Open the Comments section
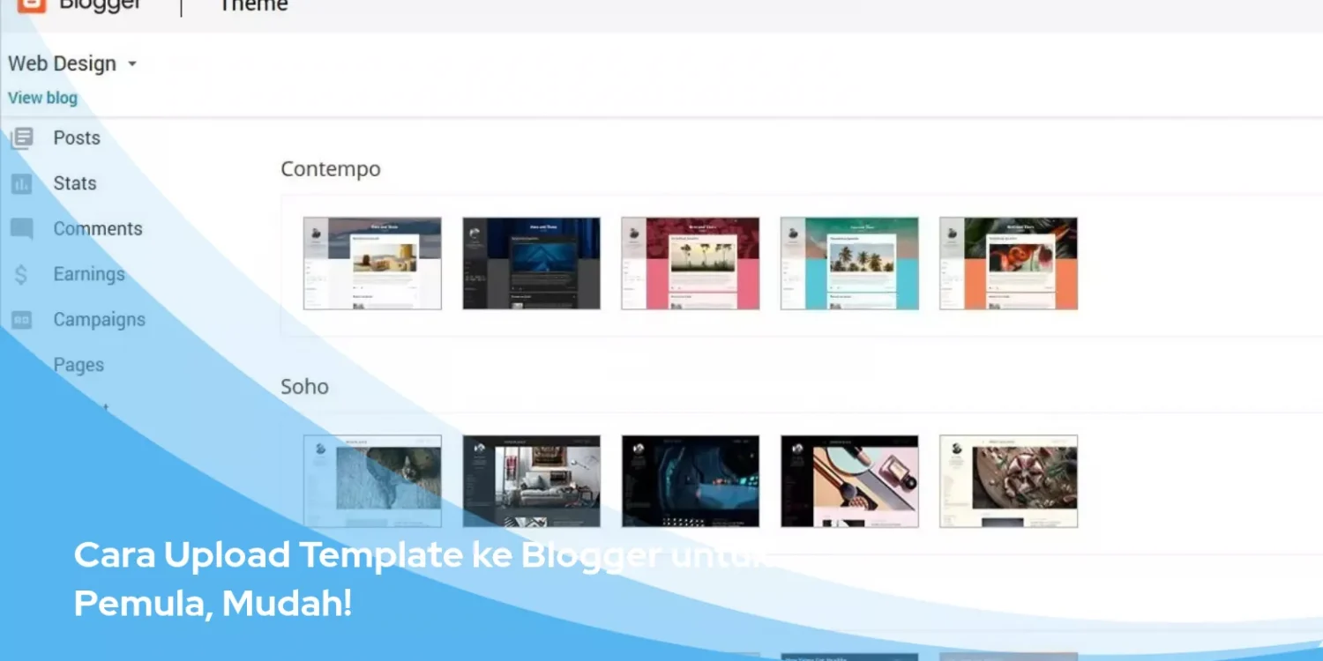The image size is (1323, 661). (x=98, y=229)
